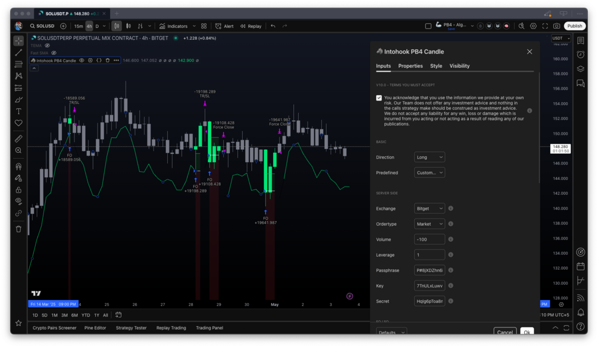Expand the PB4 layout name dropdown
Viewport: 598px width, 347px height.
[472, 26]
